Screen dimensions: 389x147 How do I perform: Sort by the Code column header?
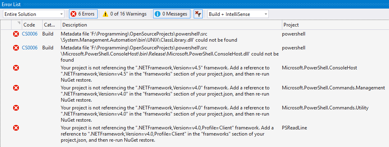coord(29,25)
